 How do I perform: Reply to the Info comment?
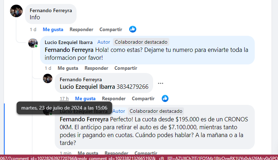[x=81, y=29]
